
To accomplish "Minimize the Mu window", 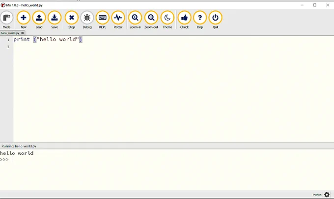I will tap(302, 5).
